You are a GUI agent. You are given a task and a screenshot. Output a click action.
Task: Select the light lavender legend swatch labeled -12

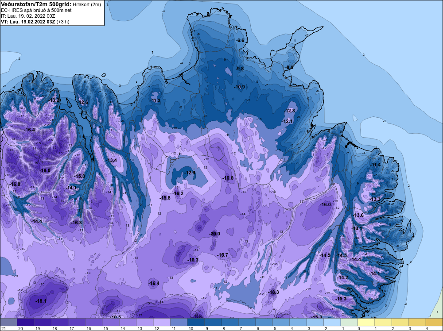coord(162,322)
